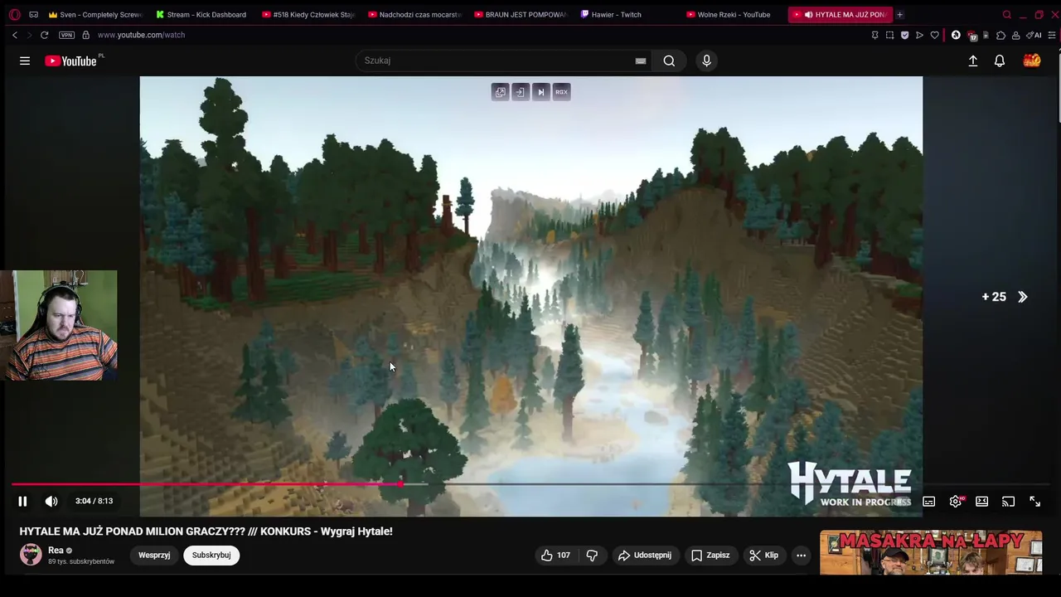
Task: Take a snapshot with the capture icon
Action: coord(889,35)
